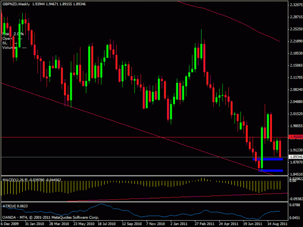Click the ATR(14) 0.0623 indicator label

click(15, 206)
